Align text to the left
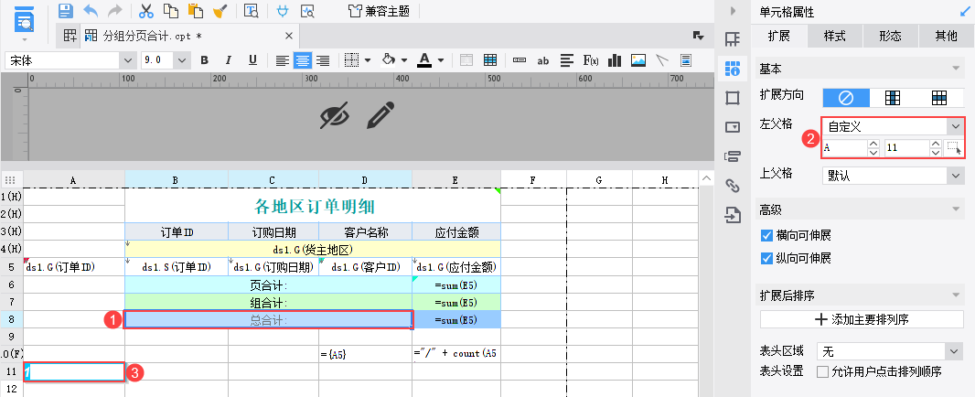The width and height of the screenshot is (975, 397). 283,60
